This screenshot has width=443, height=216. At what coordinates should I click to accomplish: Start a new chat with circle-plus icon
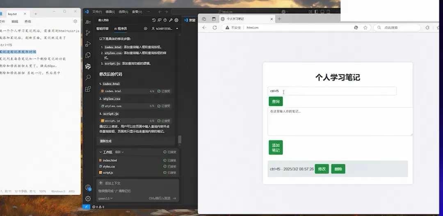tap(146, 29)
